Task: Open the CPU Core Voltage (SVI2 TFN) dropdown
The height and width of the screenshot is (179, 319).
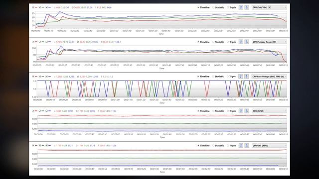Action: click(269, 76)
